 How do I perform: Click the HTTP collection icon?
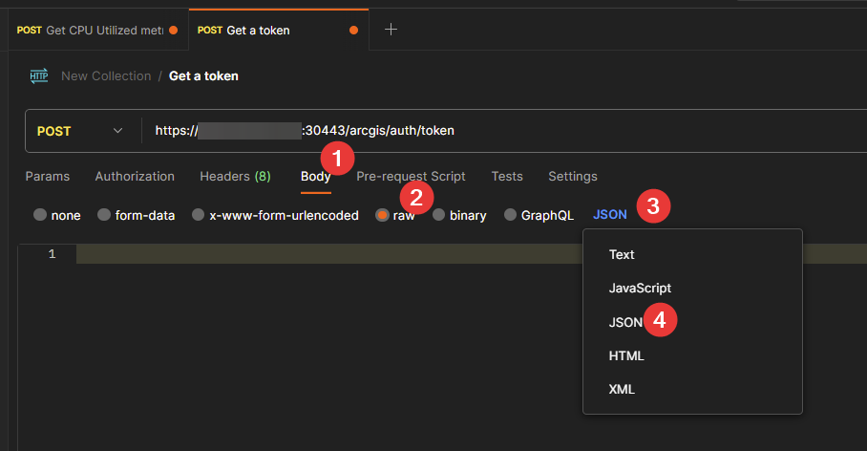pos(39,75)
